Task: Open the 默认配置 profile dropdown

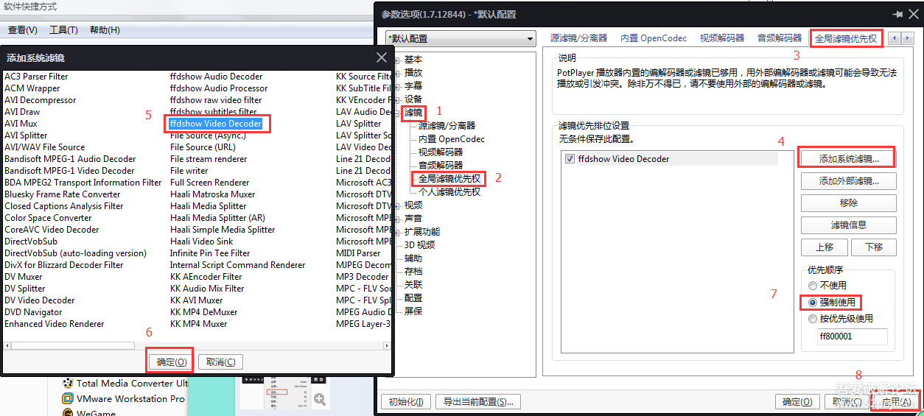Action: tap(461, 38)
